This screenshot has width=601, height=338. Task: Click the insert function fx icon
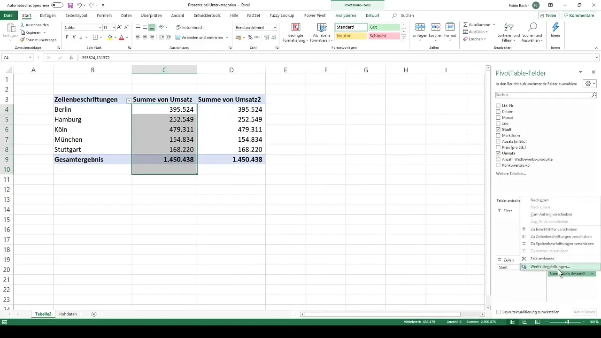point(71,58)
